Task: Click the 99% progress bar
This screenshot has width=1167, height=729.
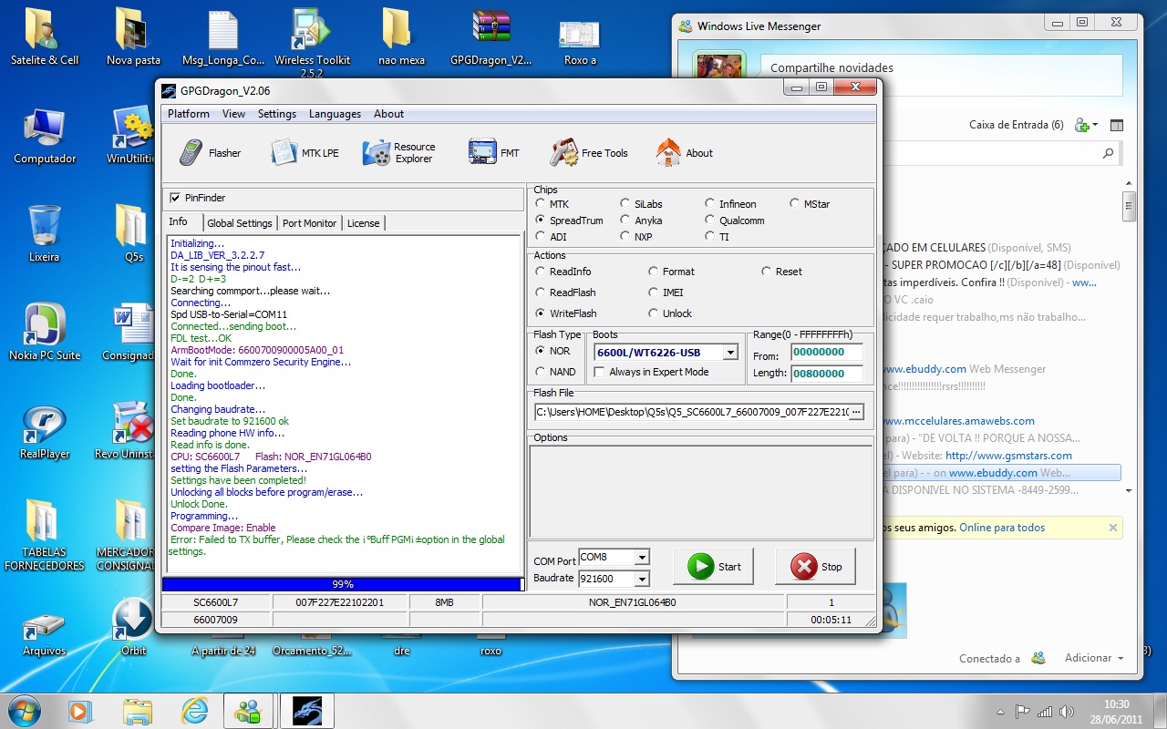Action: 343,584
